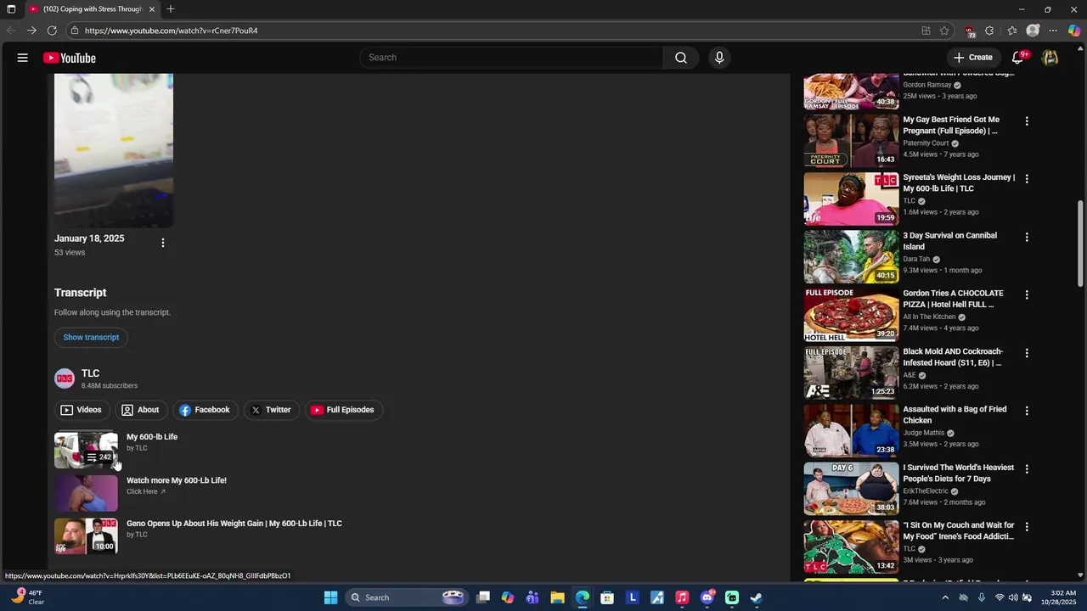Open Gordon Ramsay channel name
Screen dimensions: 1087x611
click(x=927, y=85)
